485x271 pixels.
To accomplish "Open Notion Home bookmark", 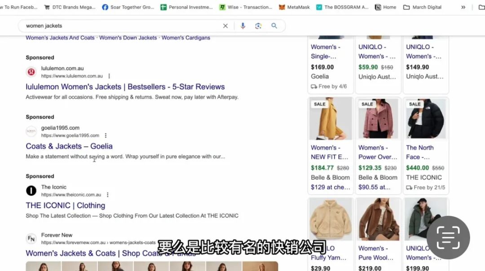I will (x=385, y=7).
